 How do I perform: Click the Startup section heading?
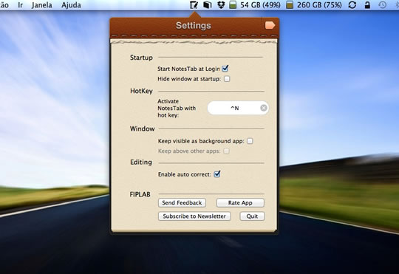141,58
